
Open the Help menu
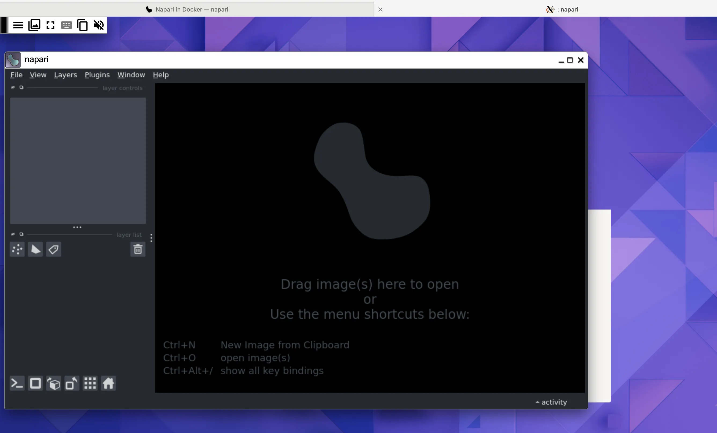point(161,75)
